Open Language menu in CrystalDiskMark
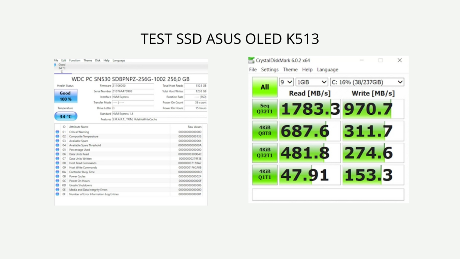This screenshot has height=259, width=460. 328,69
